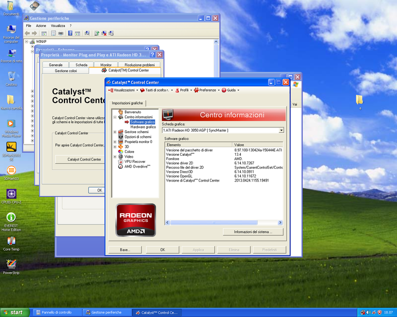Open the Profili dropdown menu
397x317 pixels.
click(x=183, y=90)
